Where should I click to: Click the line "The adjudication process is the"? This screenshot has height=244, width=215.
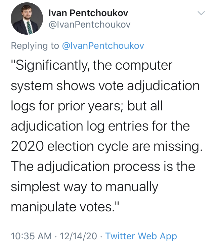(x=103, y=167)
